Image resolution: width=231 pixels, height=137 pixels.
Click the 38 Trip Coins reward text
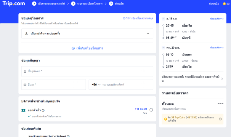click(178, 118)
